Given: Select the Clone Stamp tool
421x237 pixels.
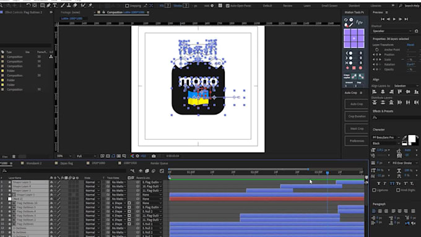Looking at the screenshot, I should pyautogui.click(x=69, y=6).
